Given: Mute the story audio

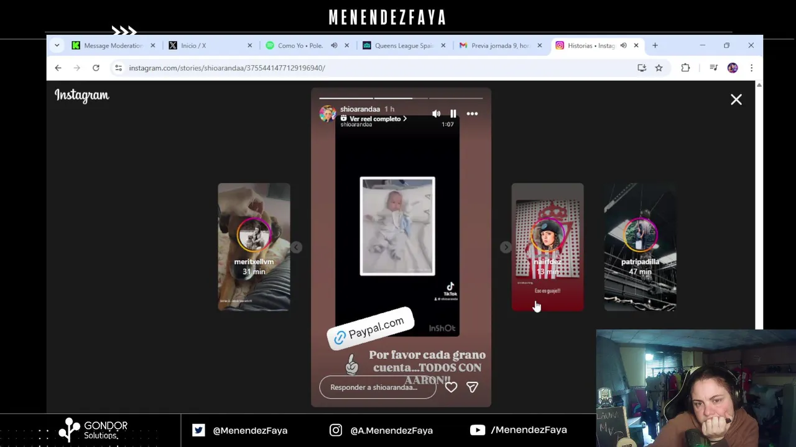Looking at the screenshot, I should pos(436,114).
